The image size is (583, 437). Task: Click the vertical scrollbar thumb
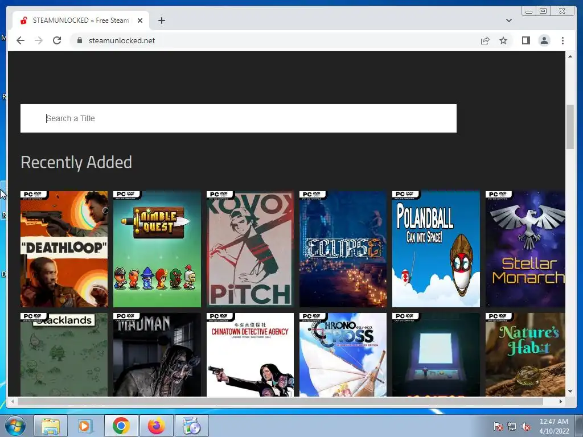pos(570,127)
